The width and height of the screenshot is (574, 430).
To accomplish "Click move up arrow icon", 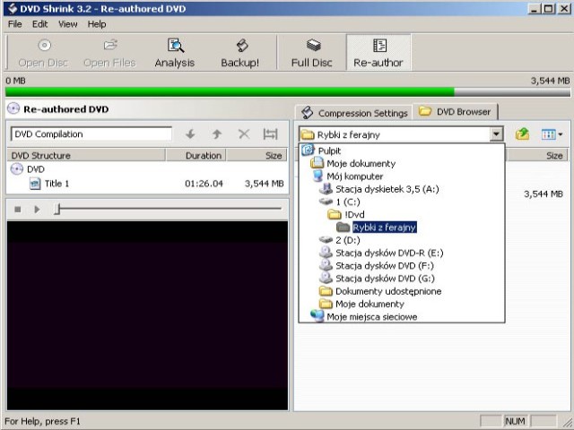I will 217,134.
